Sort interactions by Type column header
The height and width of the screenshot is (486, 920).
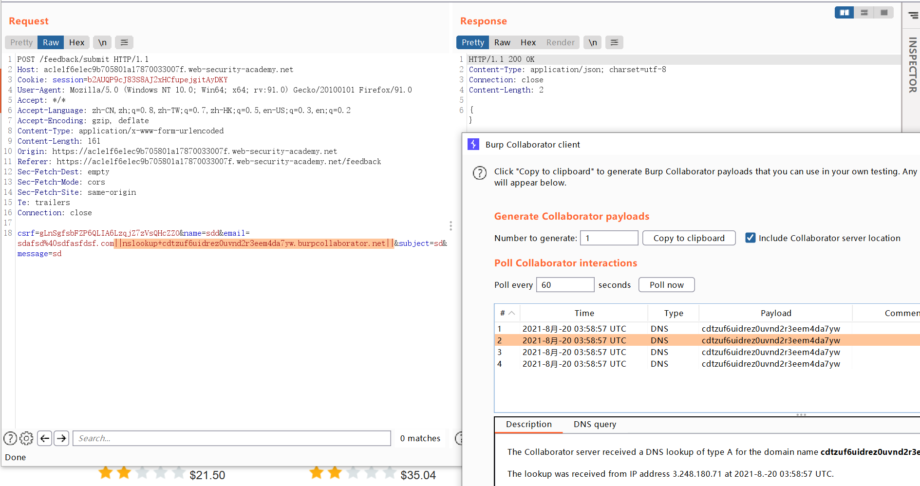point(674,313)
